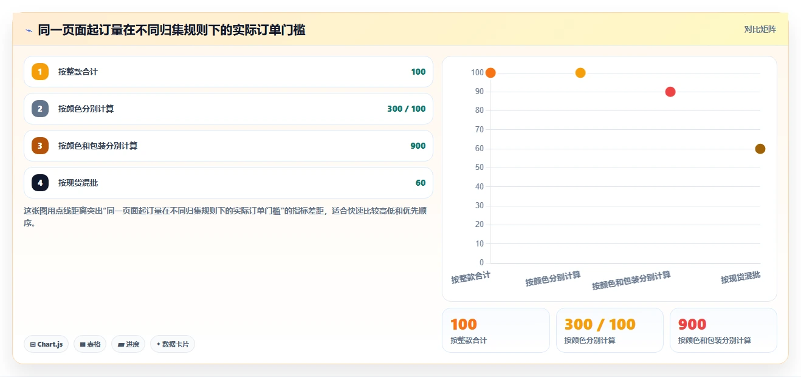Screen dimensions: 801x377
Task: Click the 按整款合计 x-axis label
Action: point(471,277)
